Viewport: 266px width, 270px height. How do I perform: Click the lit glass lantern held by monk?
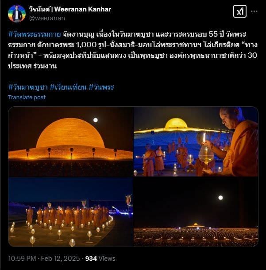(206, 154)
